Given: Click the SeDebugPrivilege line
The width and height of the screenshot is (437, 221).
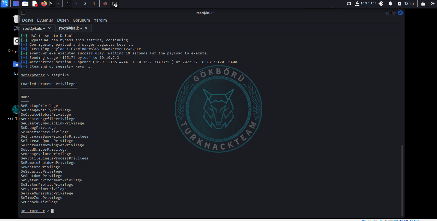Looking at the screenshot, I should pyautogui.click(x=38, y=128).
